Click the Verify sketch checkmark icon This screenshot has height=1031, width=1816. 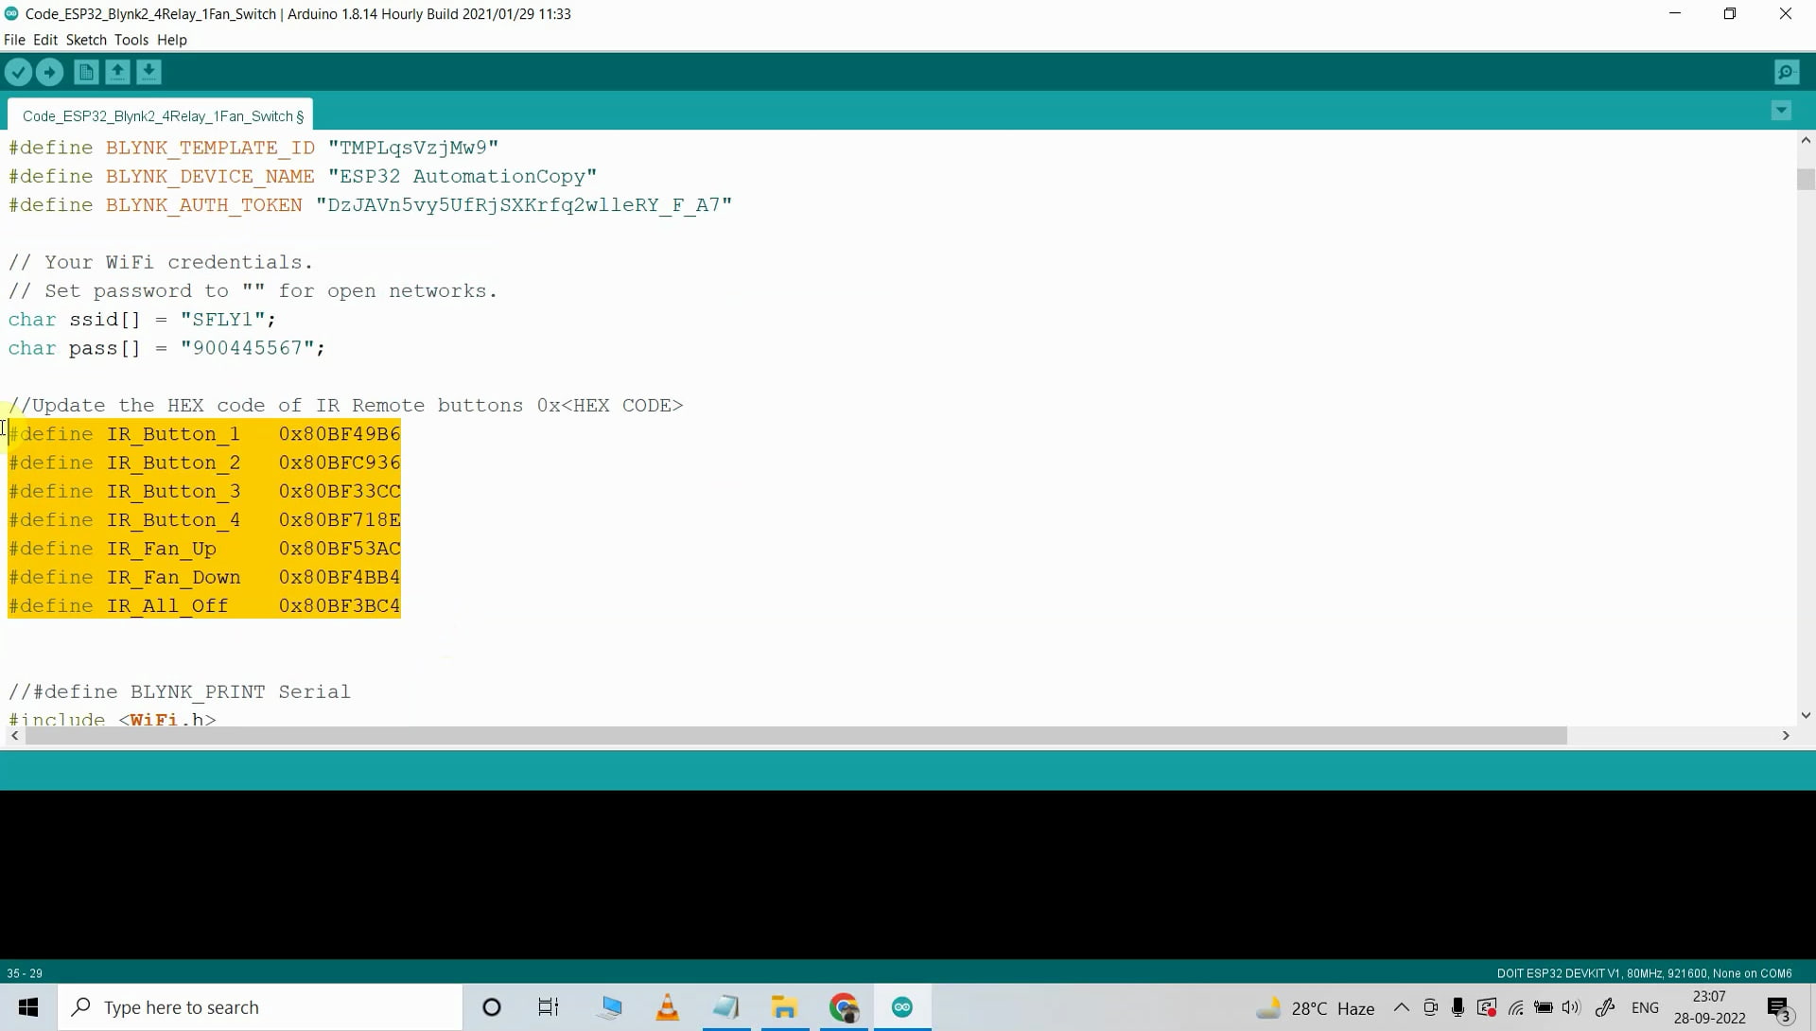18,72
